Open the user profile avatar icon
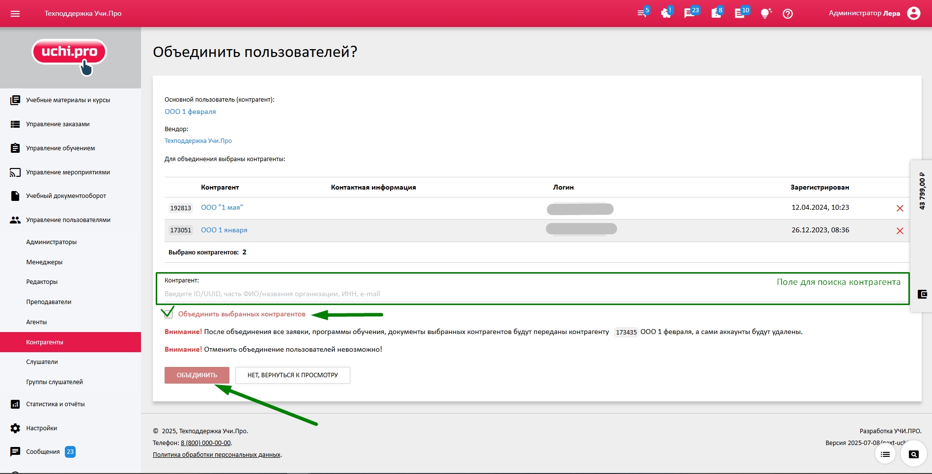This screenshot has height=474, width=932. (x=914, y=13)
